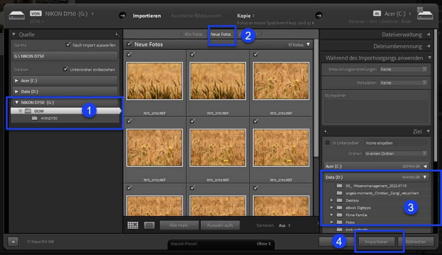Uncheck photo N75_2750.NEF checkbox
This screenshot has width=442, height=255.
(x=129, y=54)
